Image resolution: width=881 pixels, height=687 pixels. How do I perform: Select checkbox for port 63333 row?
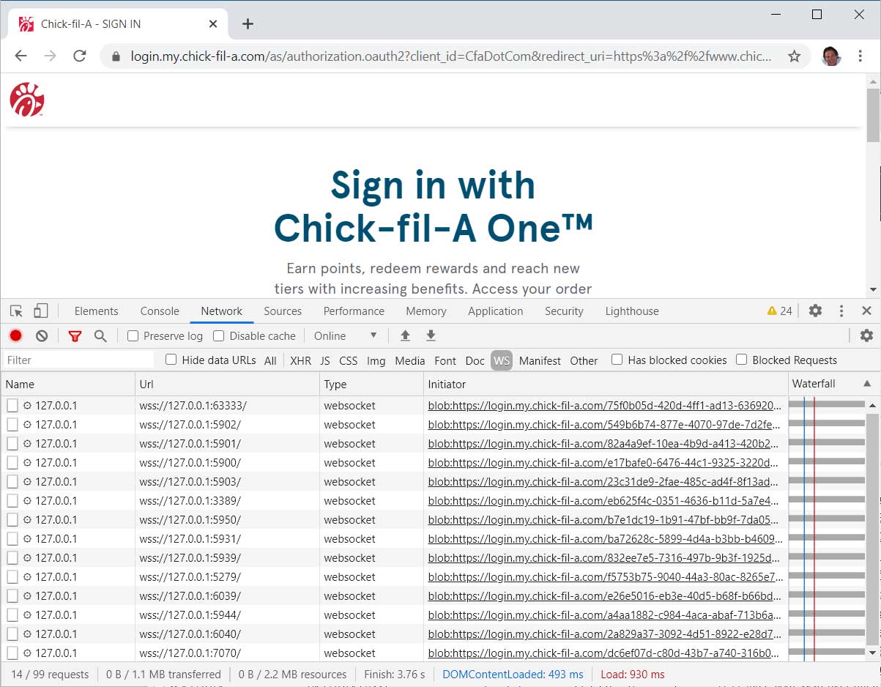tap(12, 405)
